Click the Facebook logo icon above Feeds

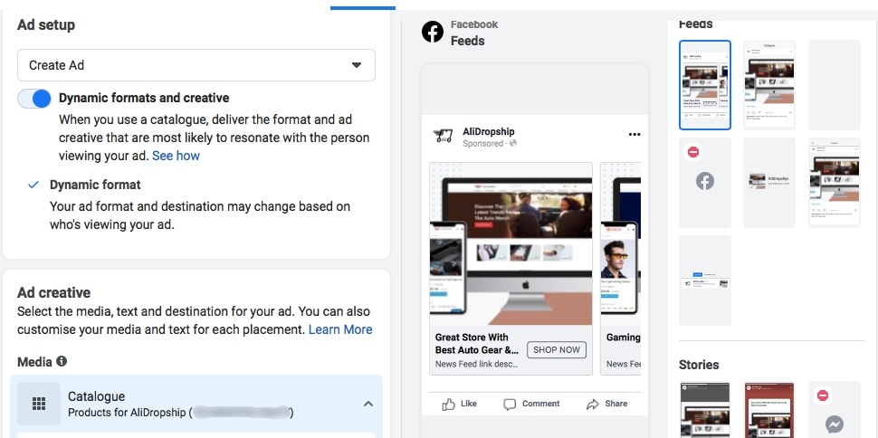(x=433, y=33)
